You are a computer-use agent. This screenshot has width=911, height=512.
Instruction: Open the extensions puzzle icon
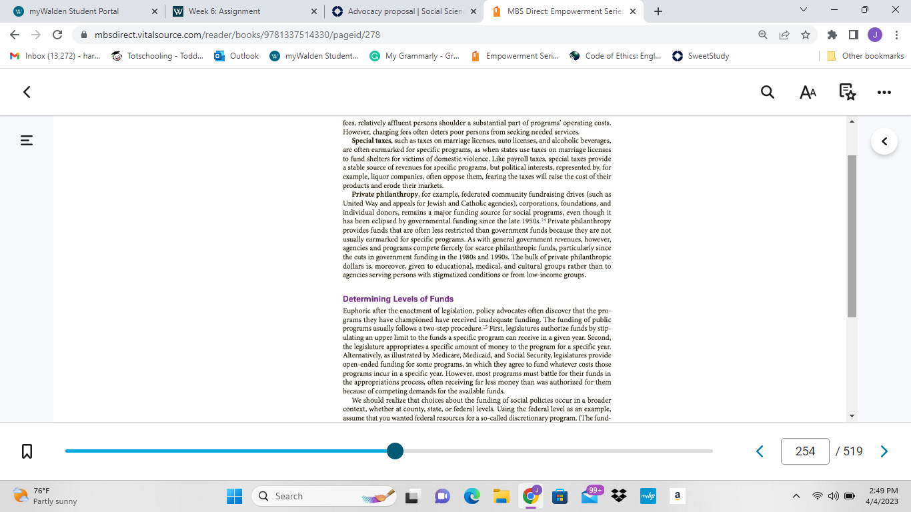[832, 35]
